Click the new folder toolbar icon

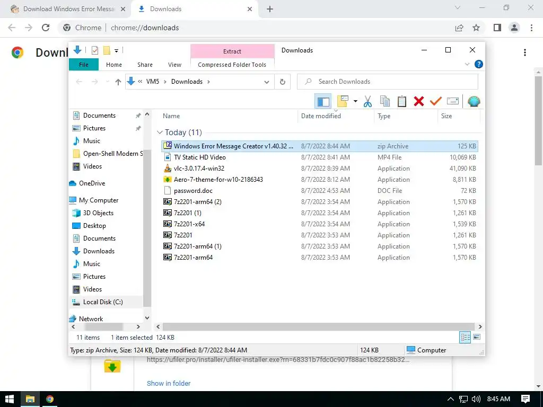coord(343,101)
